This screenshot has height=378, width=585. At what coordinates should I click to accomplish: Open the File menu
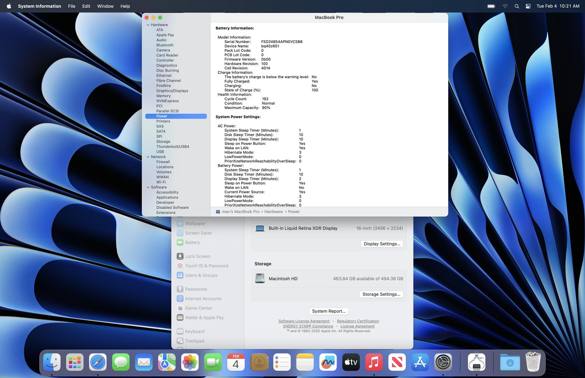pos(71,6)
